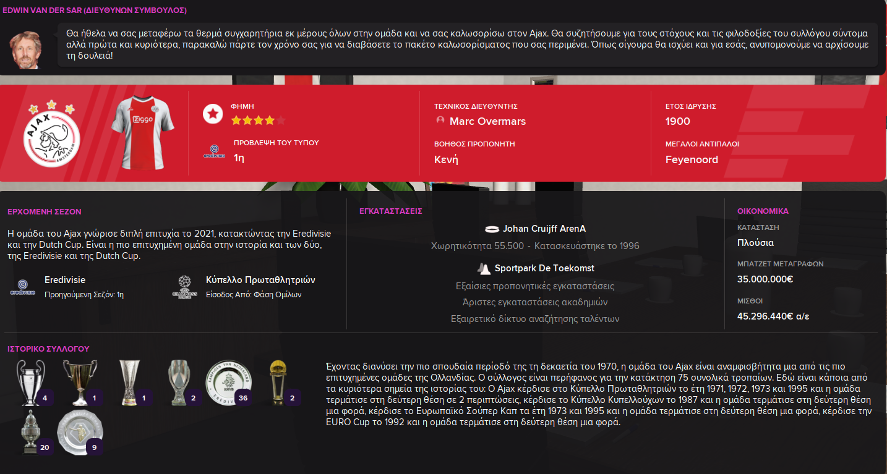Open rival club Feyenoord
This screenshot has width=887, height=474.
pyautogui.click(x=692, y=159)
